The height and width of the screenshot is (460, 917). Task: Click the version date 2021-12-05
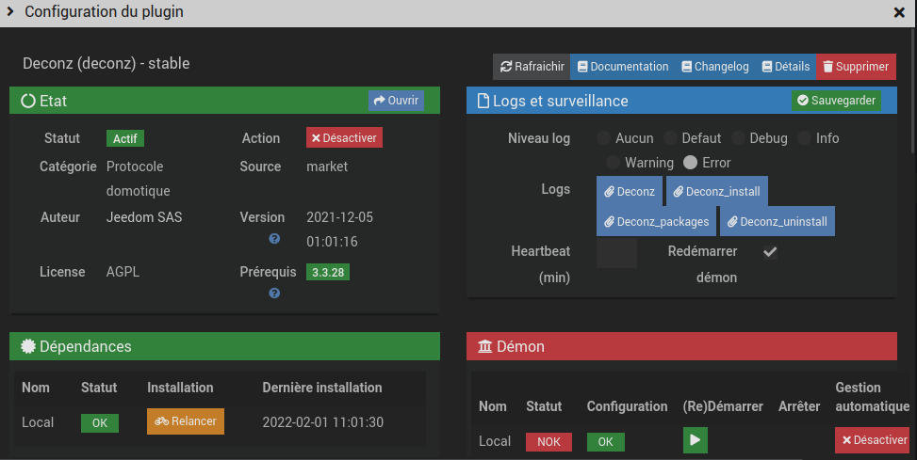340,217
